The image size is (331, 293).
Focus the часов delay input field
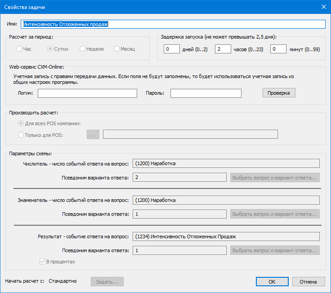(x=223, y=49)
